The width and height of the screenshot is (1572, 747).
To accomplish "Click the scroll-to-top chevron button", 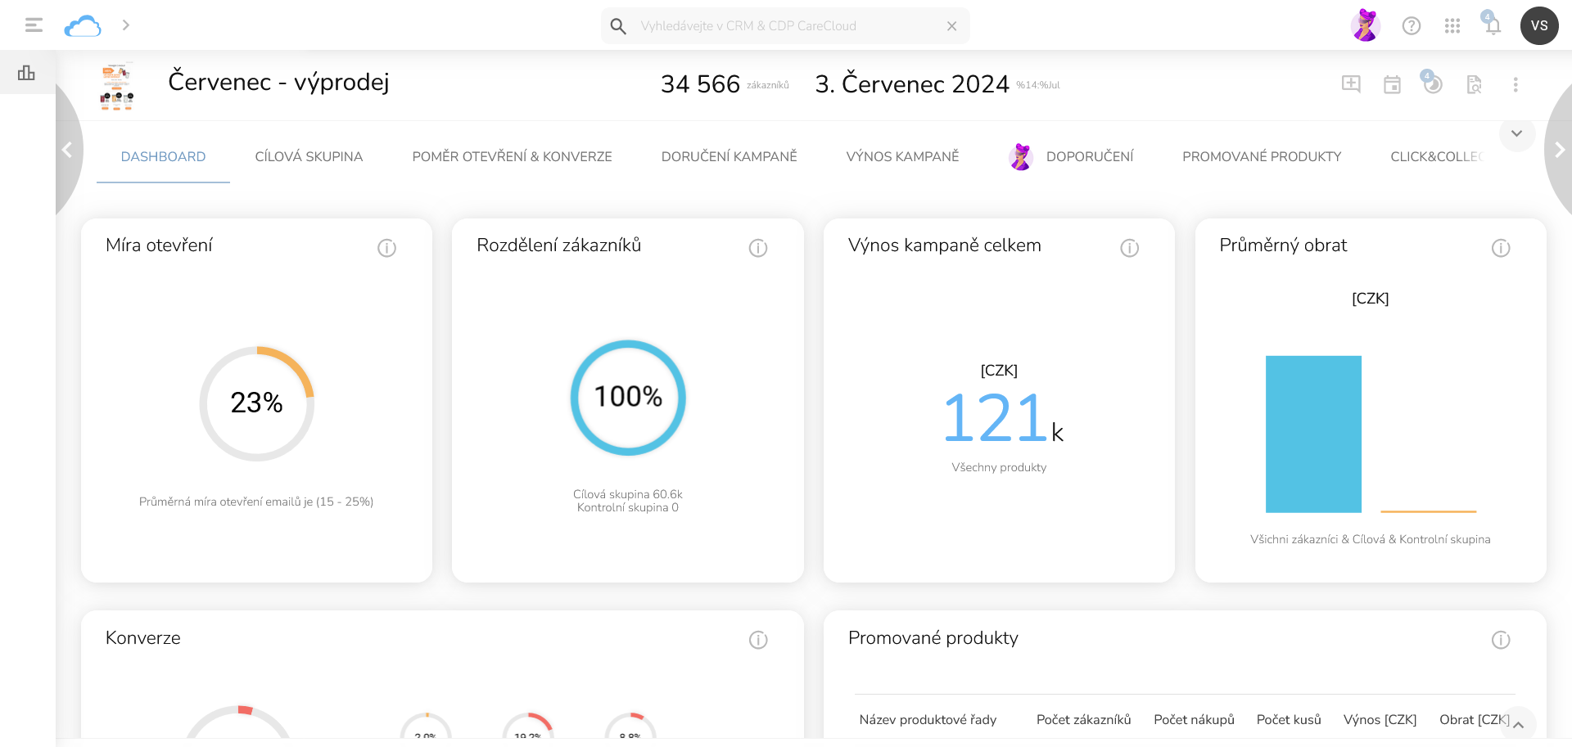I will pyautogui.click(x=1518, y=724).
